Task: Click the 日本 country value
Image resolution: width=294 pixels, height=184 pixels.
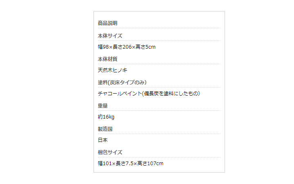Action: 102,140
